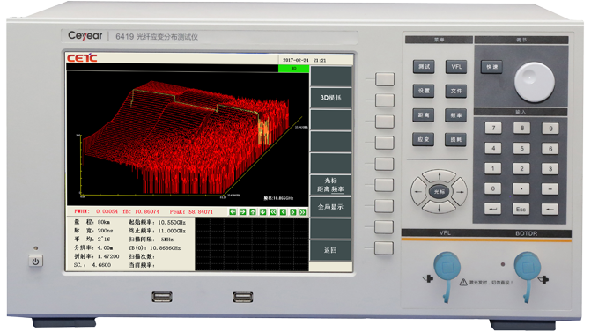The height and width of the screenshot is (332, 591).
Task: Click the green down-arrow navigation icon
Action: click(x=262, y=212)
